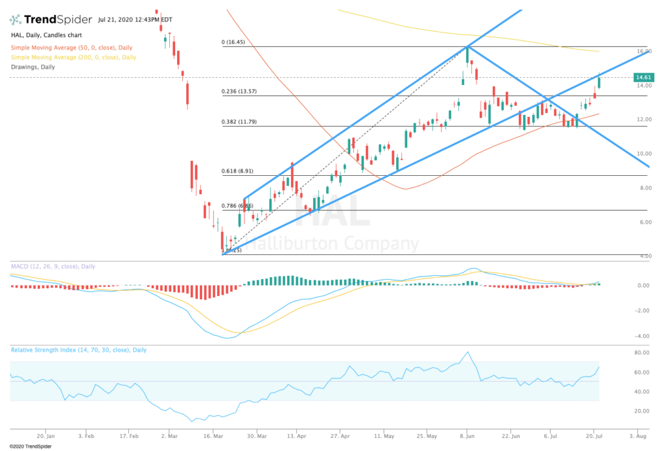Click the '©2020 TrendSpider' copyright notice

coord(30,446)
